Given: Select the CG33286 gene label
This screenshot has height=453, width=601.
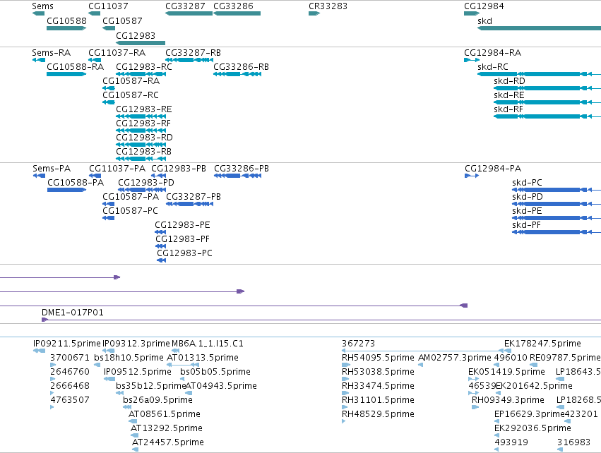Looking at the screenshot, I should click(x=233, y=6).
